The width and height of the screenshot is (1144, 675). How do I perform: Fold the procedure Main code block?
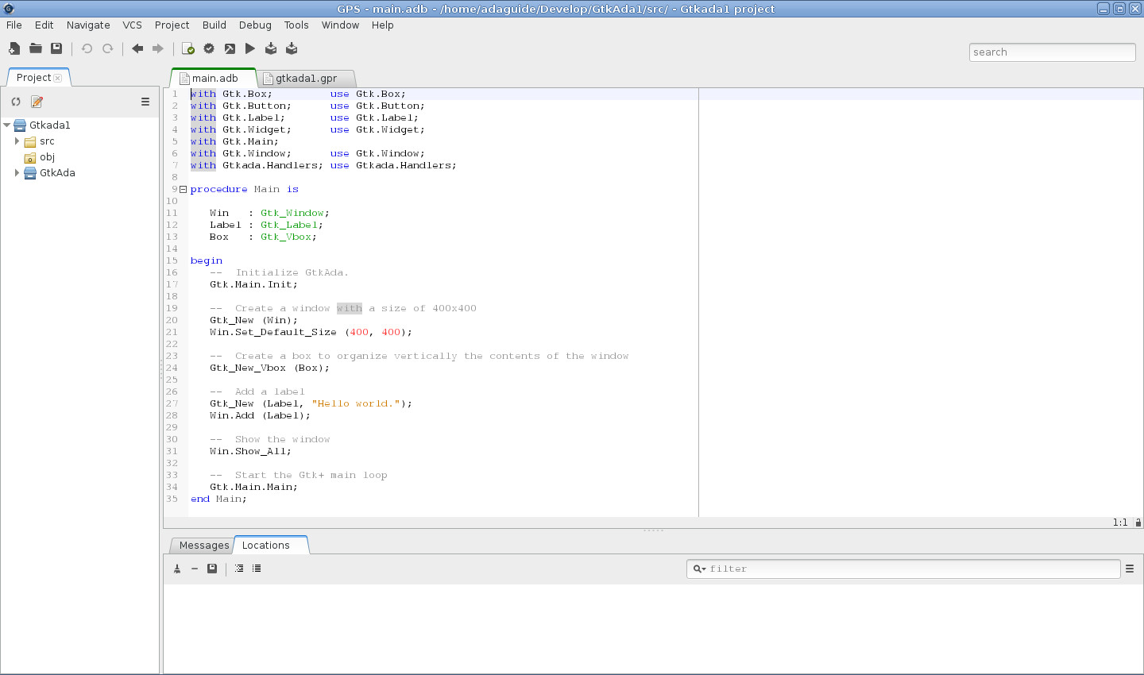[183, 190]
